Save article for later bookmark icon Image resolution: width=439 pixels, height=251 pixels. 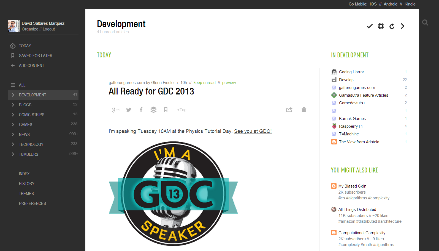pyautogui.click(x=166, y=110)
